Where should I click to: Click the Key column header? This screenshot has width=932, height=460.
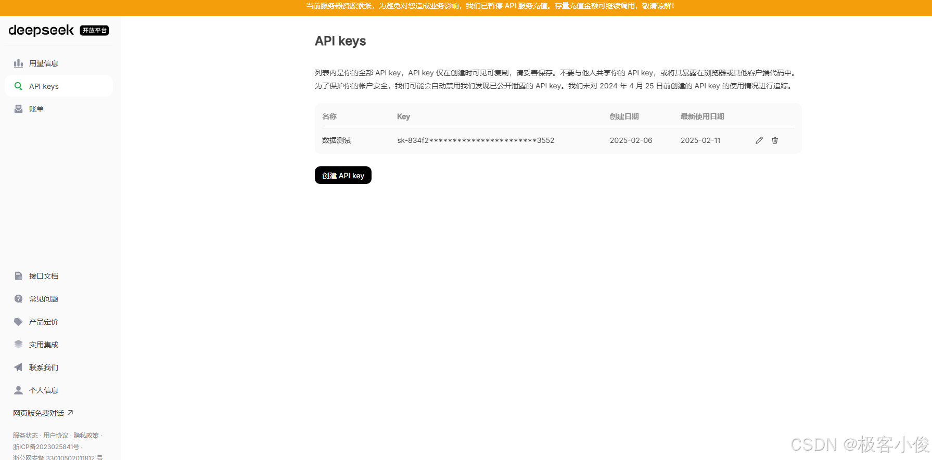pyautogui.click(x=403, y=116)
